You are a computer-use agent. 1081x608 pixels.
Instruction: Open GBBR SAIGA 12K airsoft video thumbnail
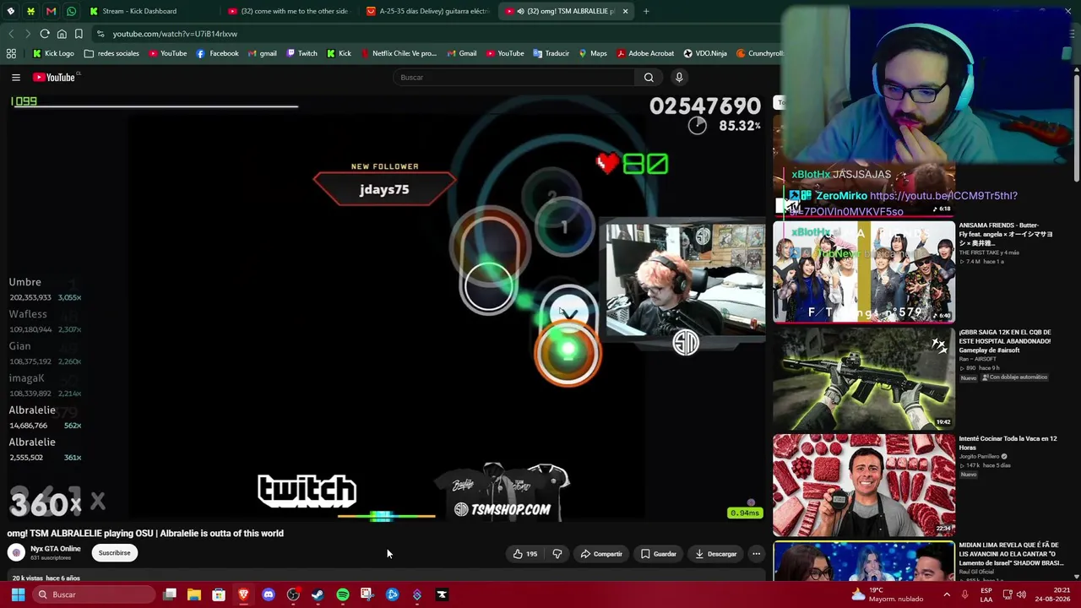pyautogui.click(x=864, y=378)
